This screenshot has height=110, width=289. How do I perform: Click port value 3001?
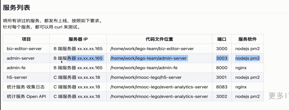[x=221, y=77]
